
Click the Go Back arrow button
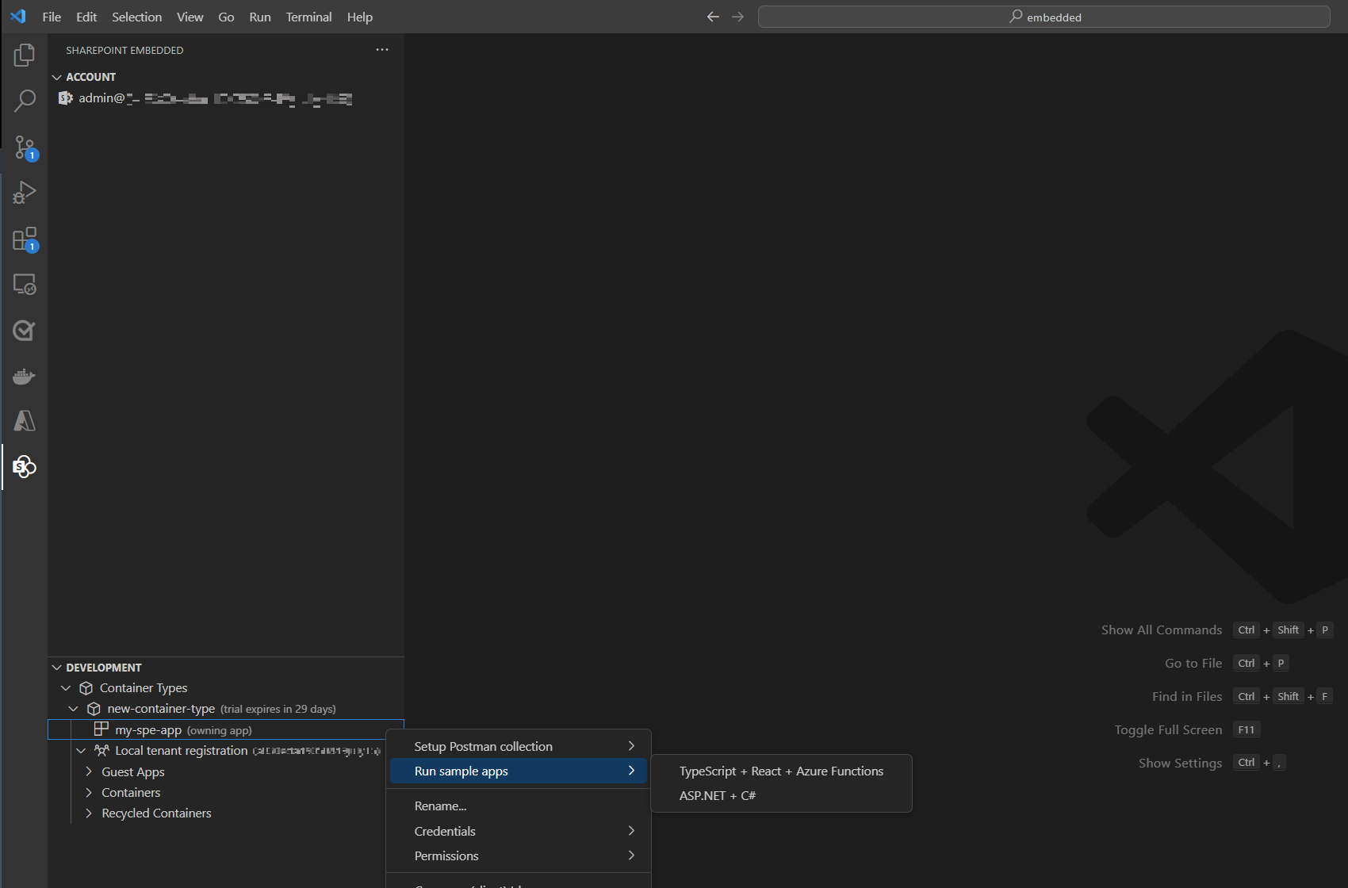point(713,17)
